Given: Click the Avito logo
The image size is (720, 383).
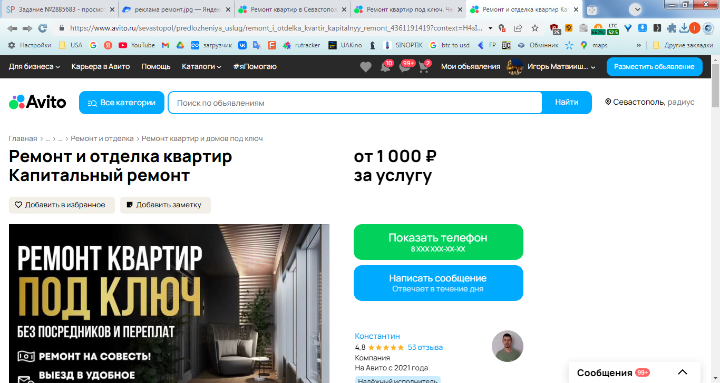Looking at the screenshot, I should [37, 102].
